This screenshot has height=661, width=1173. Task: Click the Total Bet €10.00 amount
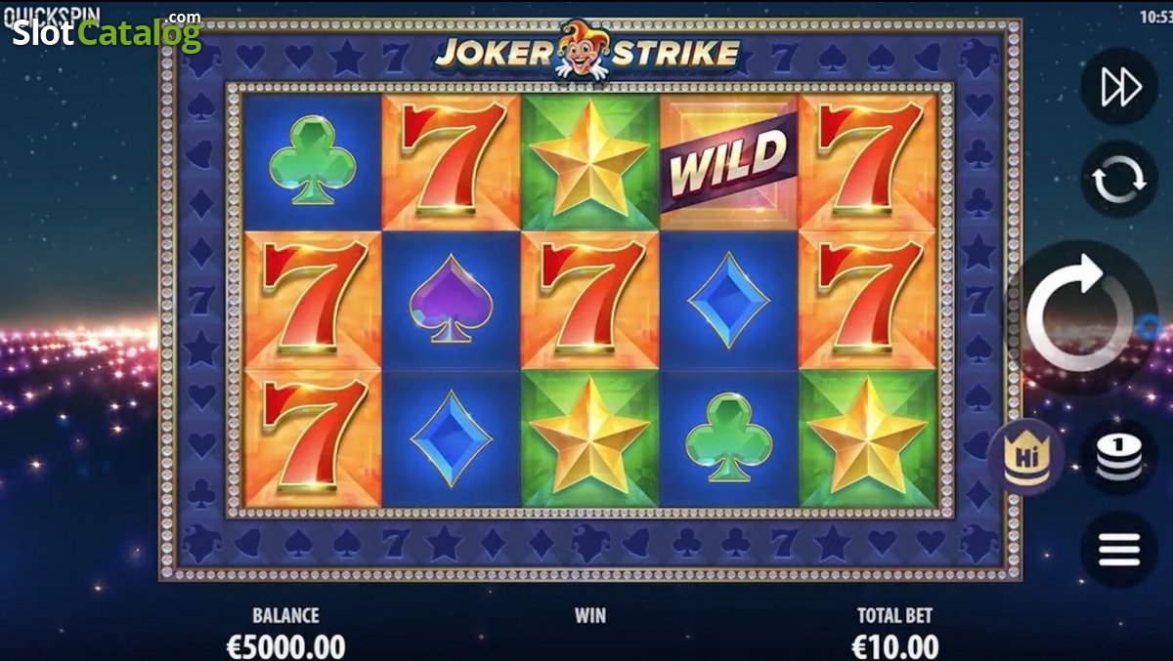tap(895, 645)
